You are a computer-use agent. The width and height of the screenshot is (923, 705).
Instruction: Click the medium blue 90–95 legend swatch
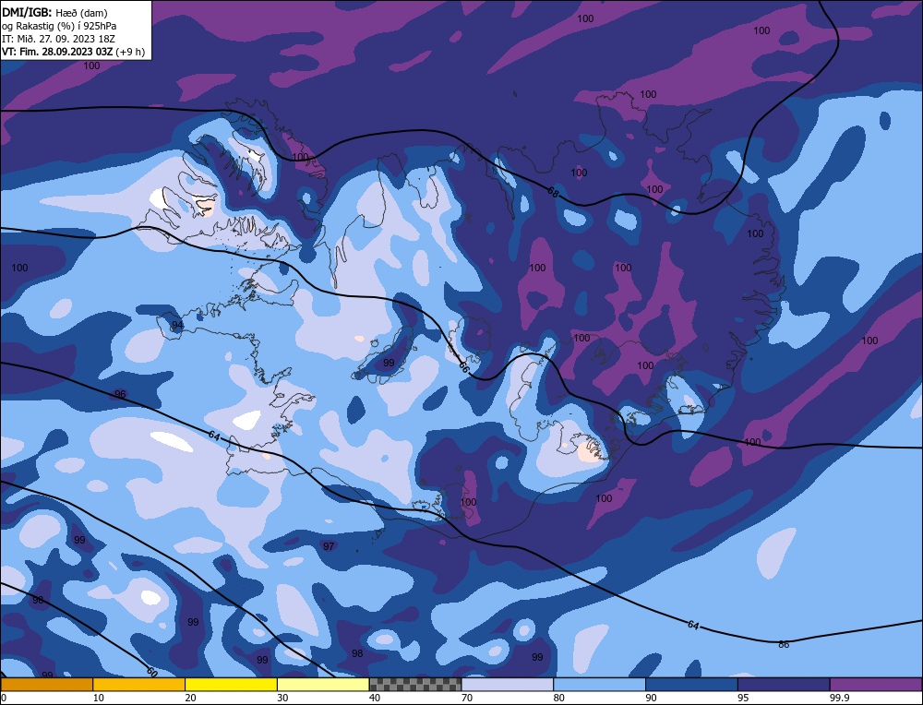(x=691, y=684)
